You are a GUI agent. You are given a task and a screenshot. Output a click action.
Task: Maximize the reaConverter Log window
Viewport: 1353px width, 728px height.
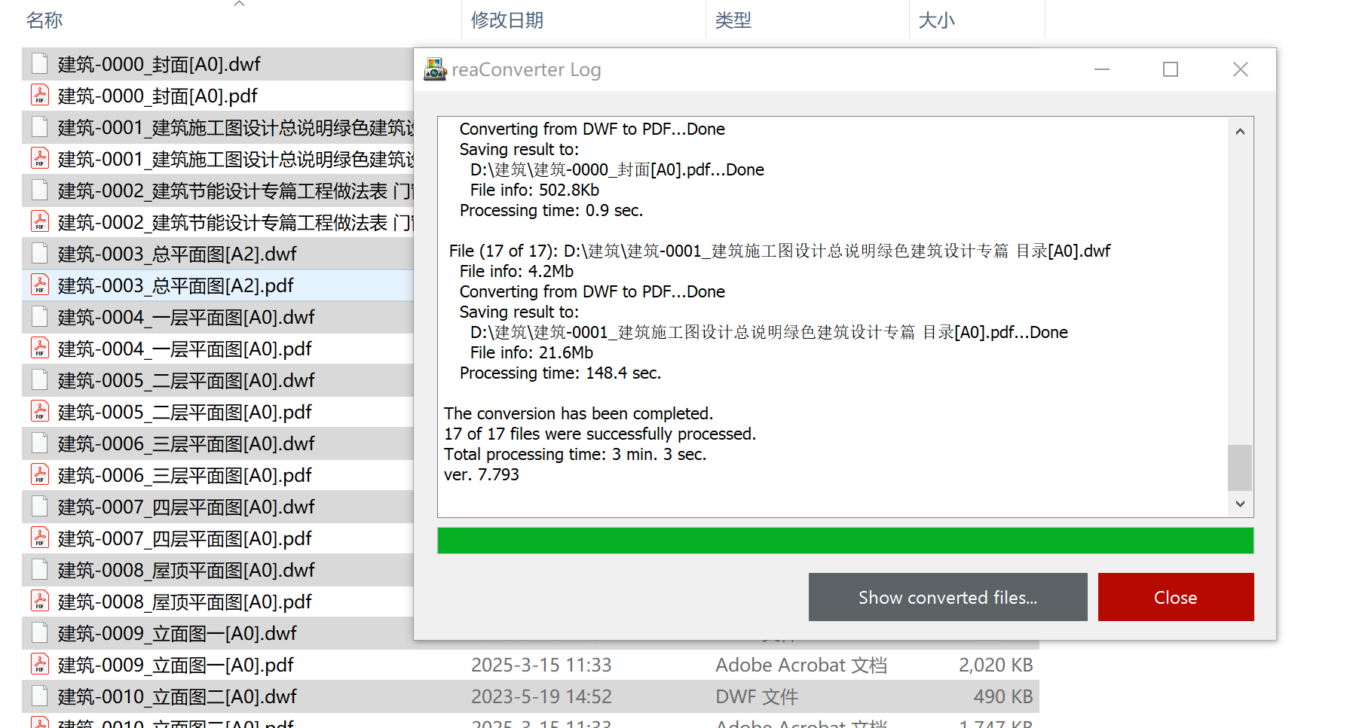pyautogui.click(x=1171, y=69)
